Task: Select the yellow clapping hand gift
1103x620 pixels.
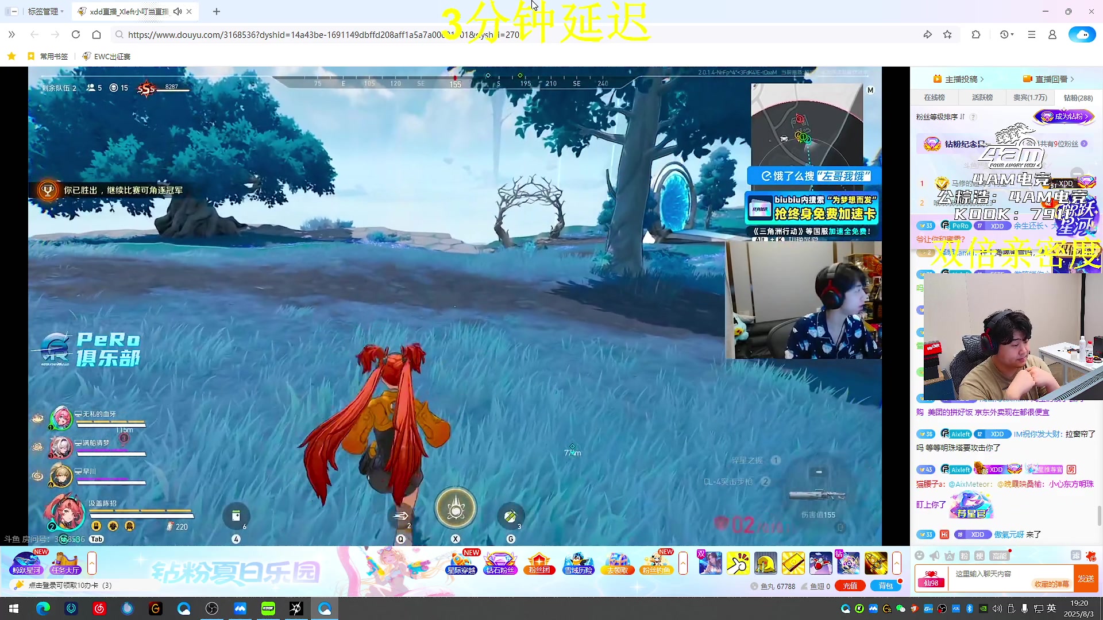Action: click(738, 563)
